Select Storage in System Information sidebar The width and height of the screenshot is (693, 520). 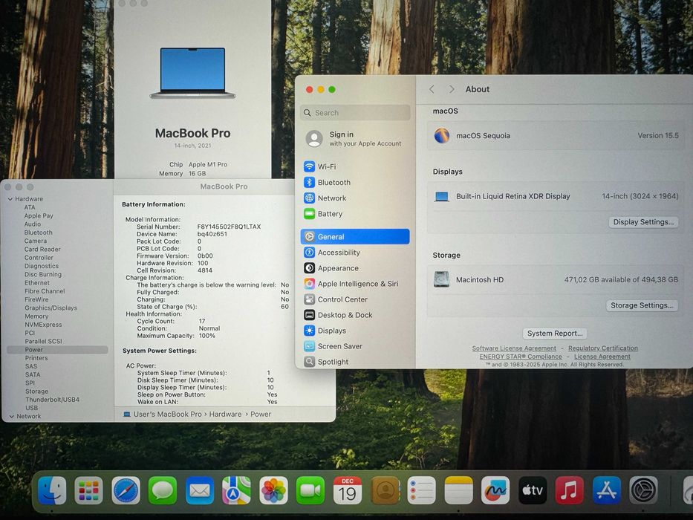pos(36,391)
